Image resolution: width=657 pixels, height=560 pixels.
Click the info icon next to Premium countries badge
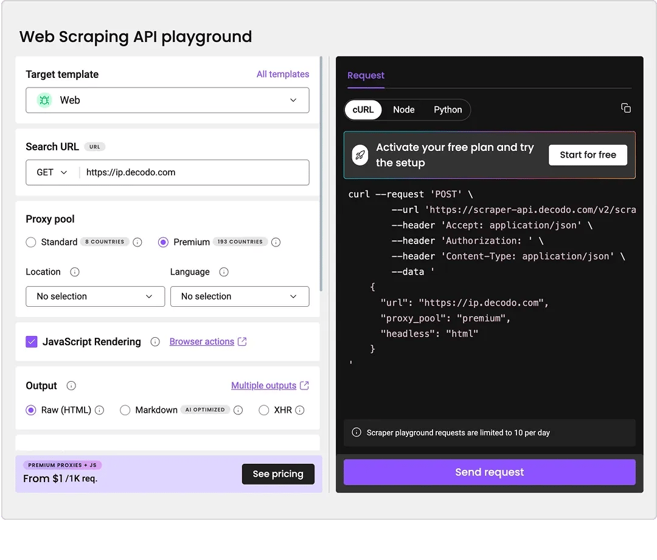pyautogui.click(x=276, y=242)
